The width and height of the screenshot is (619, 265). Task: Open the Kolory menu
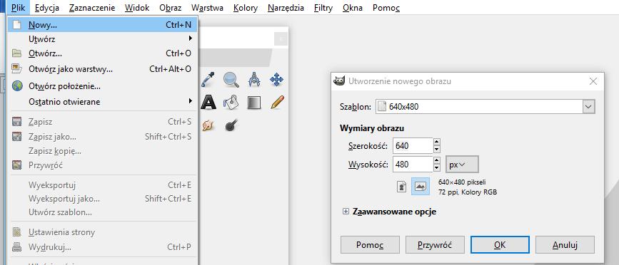click(246, 8)
